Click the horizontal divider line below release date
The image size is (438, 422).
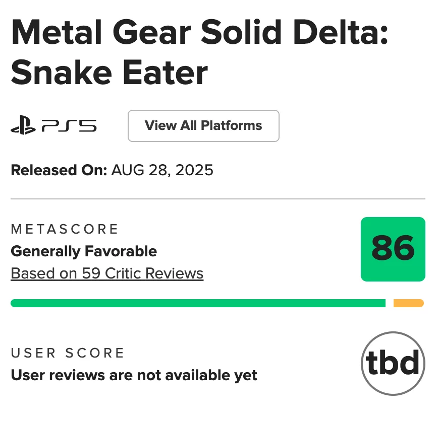(218, 199)
